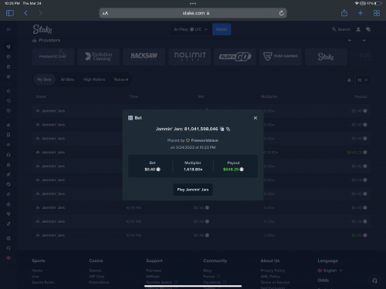Toggle Safari sidebar
The height and width of the screenshot is (289, 386).
[x=10, y=13]
